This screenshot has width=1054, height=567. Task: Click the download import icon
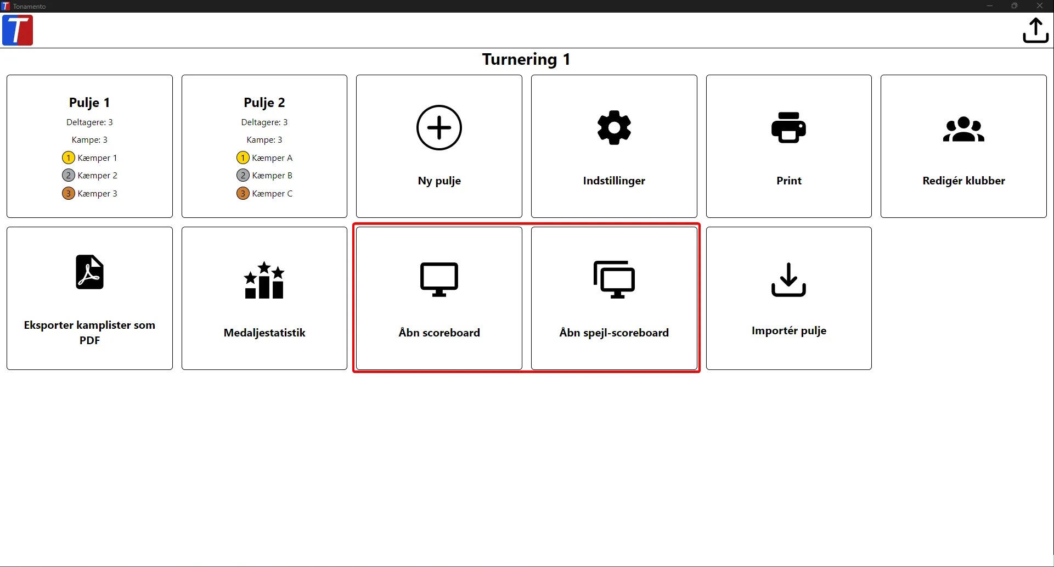coord(788,279)
